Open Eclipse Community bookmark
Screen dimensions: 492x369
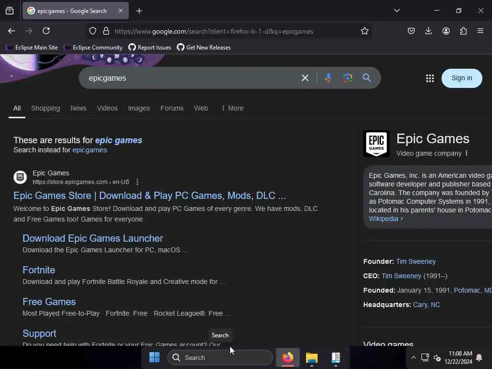(x=93, y=48)
